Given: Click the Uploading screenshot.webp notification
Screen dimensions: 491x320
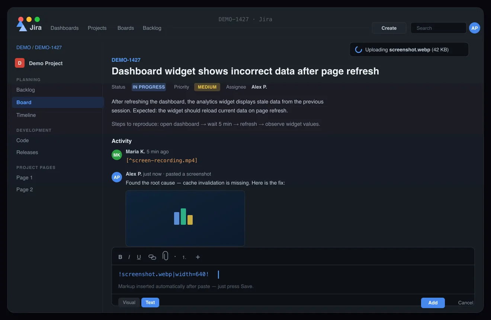Looking at the screenshot, I should tap(409, 49).
